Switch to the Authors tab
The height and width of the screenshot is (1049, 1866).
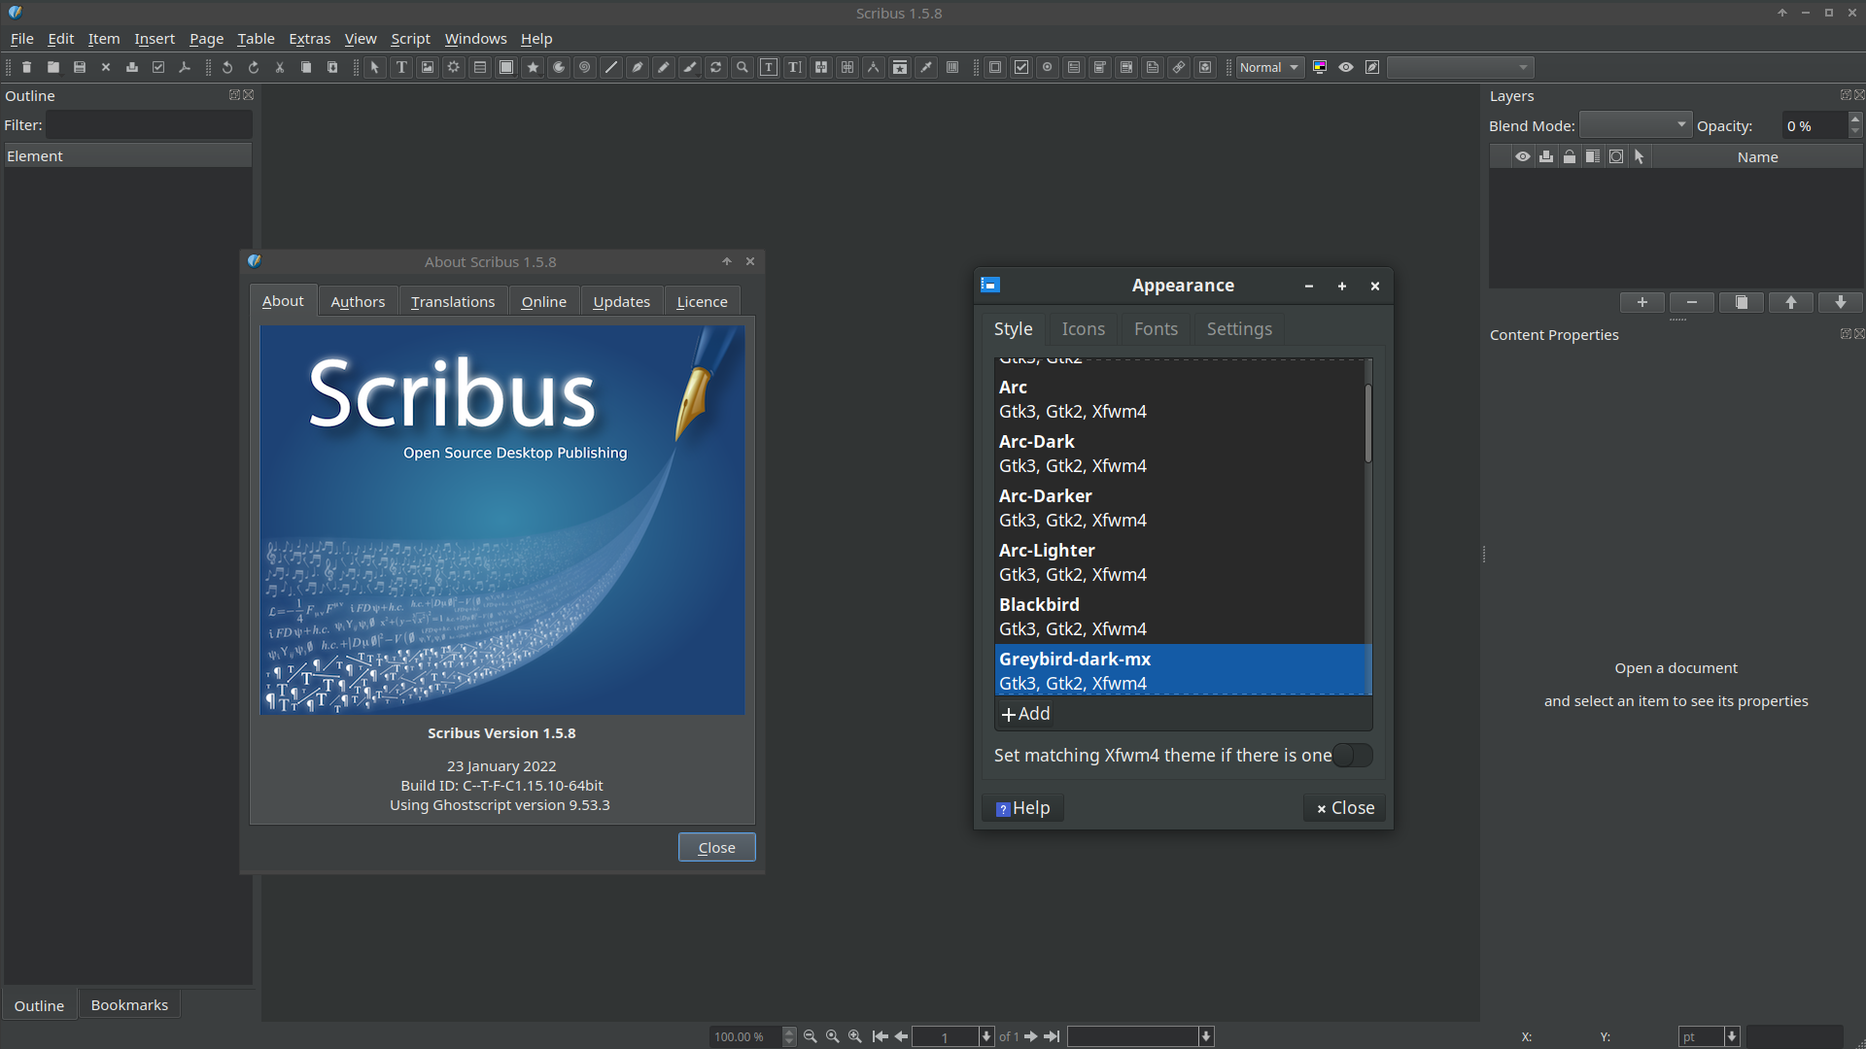pos(358,302)
